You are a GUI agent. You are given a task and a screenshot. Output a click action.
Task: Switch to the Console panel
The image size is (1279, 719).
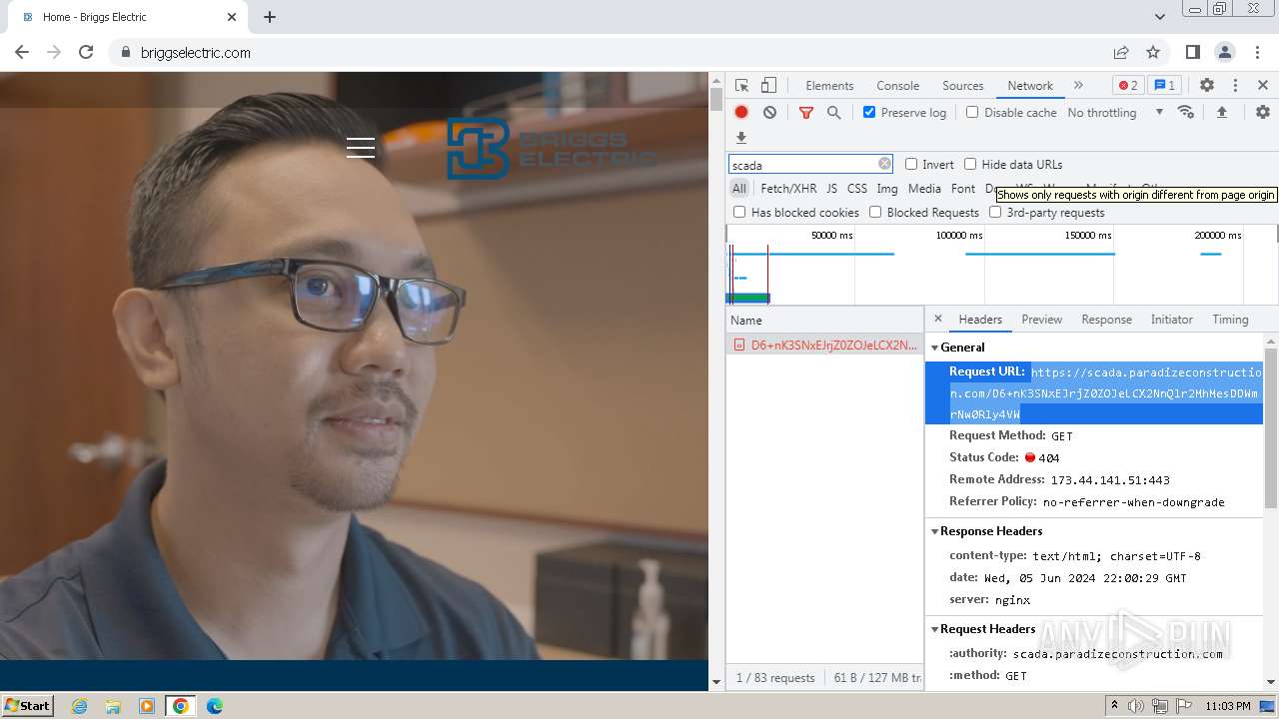[x=897, y=86]
